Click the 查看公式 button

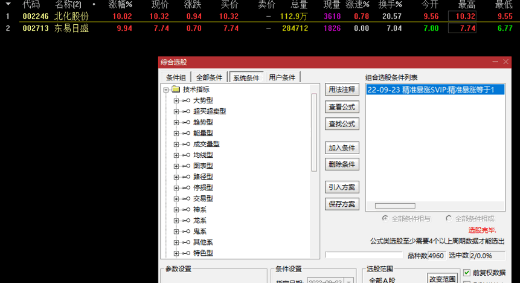click(x=342, y=107)
